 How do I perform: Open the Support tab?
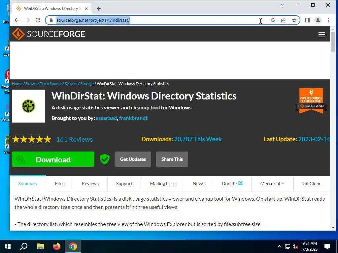(124, 183)
